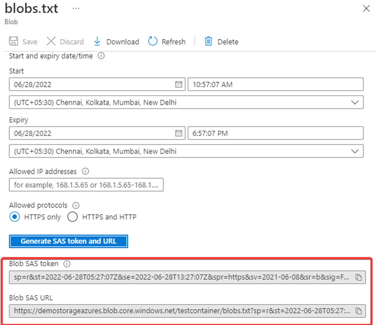The height and width of the screenshot is (325, 376).
Task: Select the HTTPS and HTTP protocol option
Action: point(73,217)
